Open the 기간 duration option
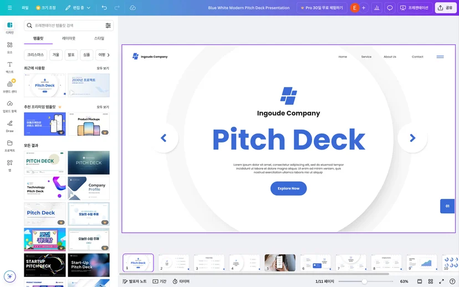 159,281
